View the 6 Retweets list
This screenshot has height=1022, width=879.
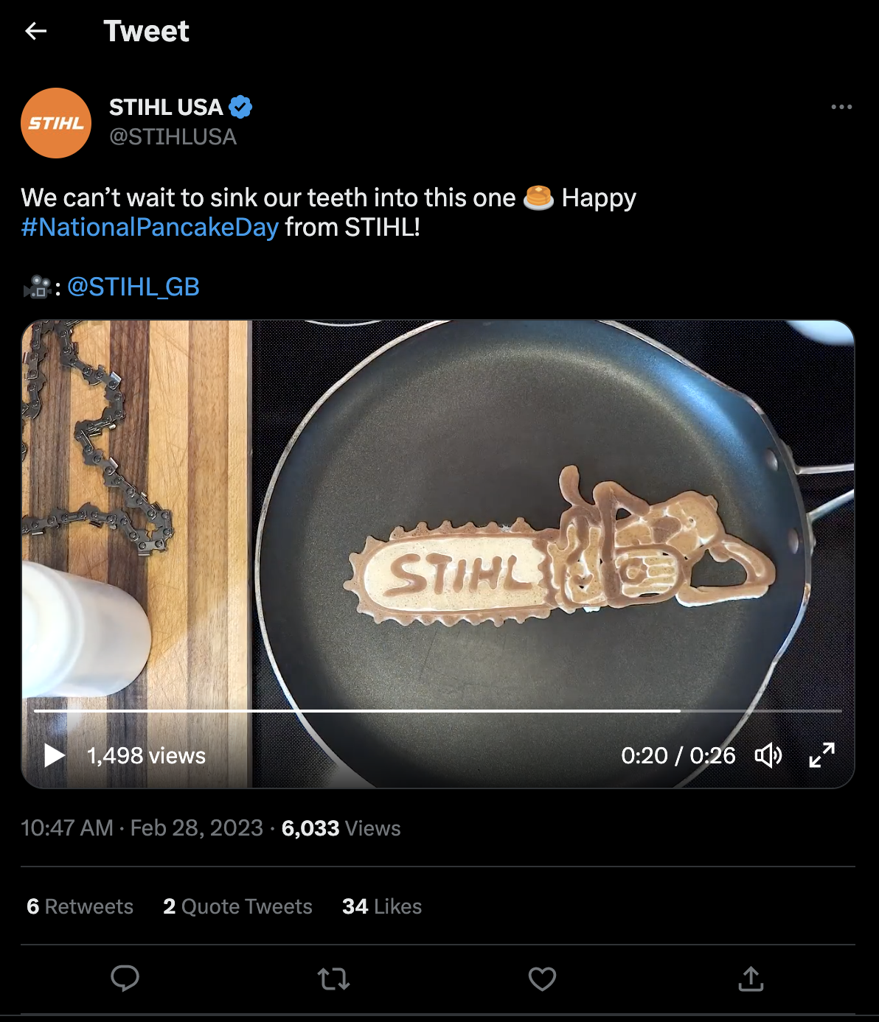click(80, 906)
